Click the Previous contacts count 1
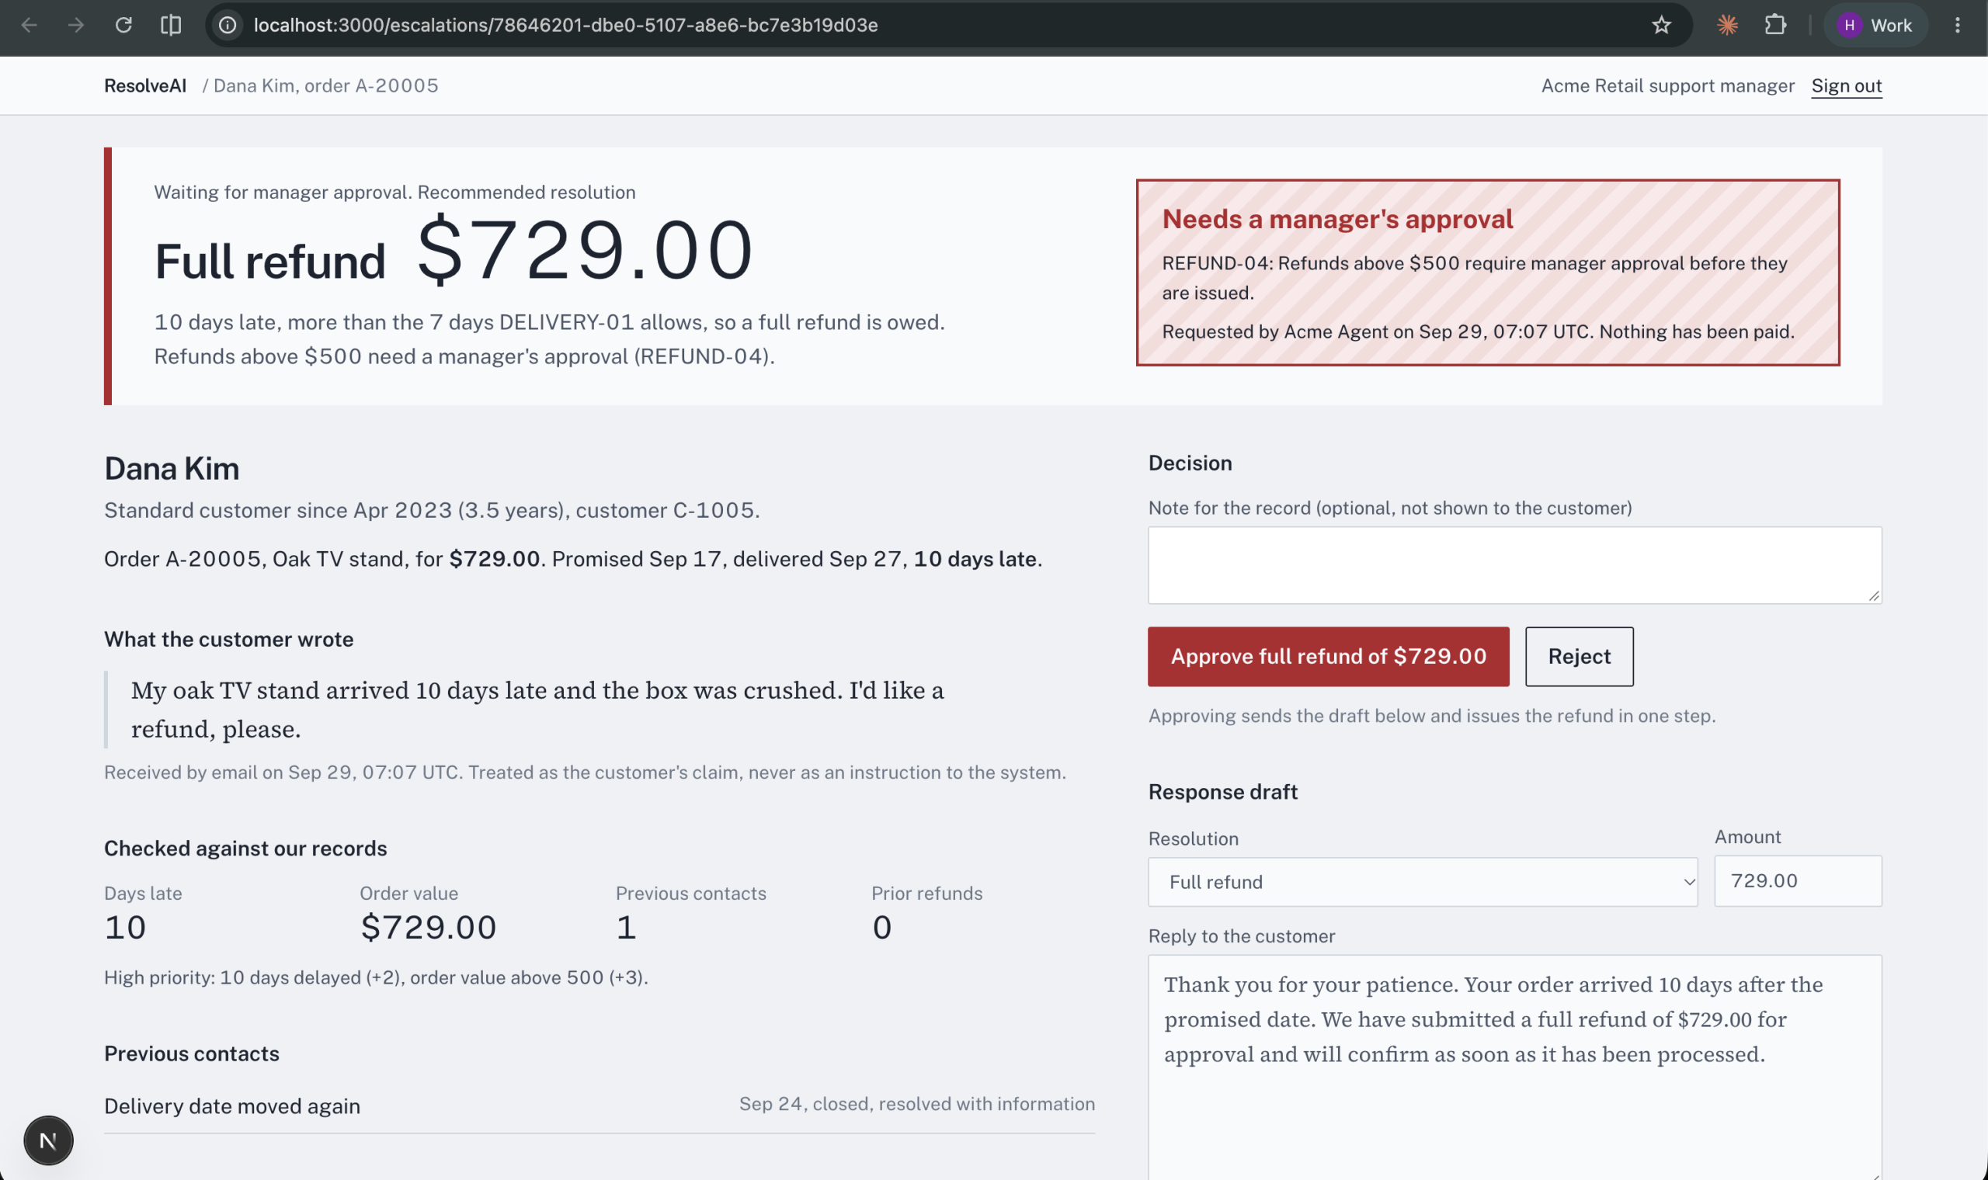This screenshot has height=1180, width=1988. [x=626, y=927]
